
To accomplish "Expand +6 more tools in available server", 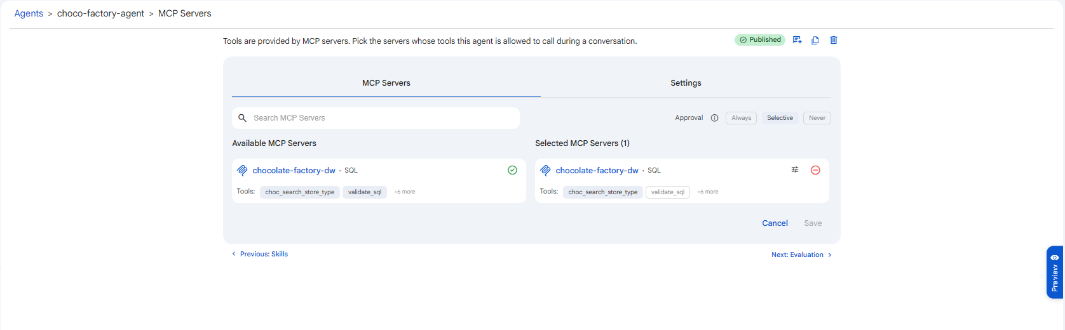I will pos(405,192).
